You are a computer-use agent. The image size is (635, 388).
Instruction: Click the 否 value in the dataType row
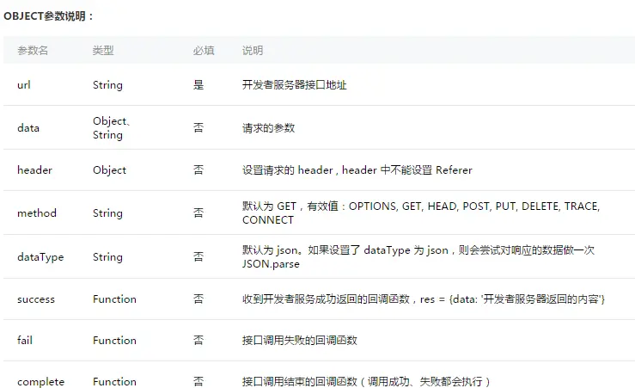(198, 256)
